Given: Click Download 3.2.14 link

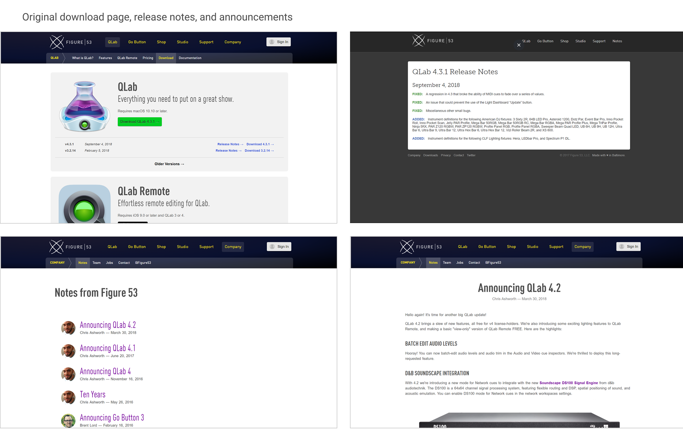Looking at the screenshot, I should pyautogui.click(x=259, y=151).
